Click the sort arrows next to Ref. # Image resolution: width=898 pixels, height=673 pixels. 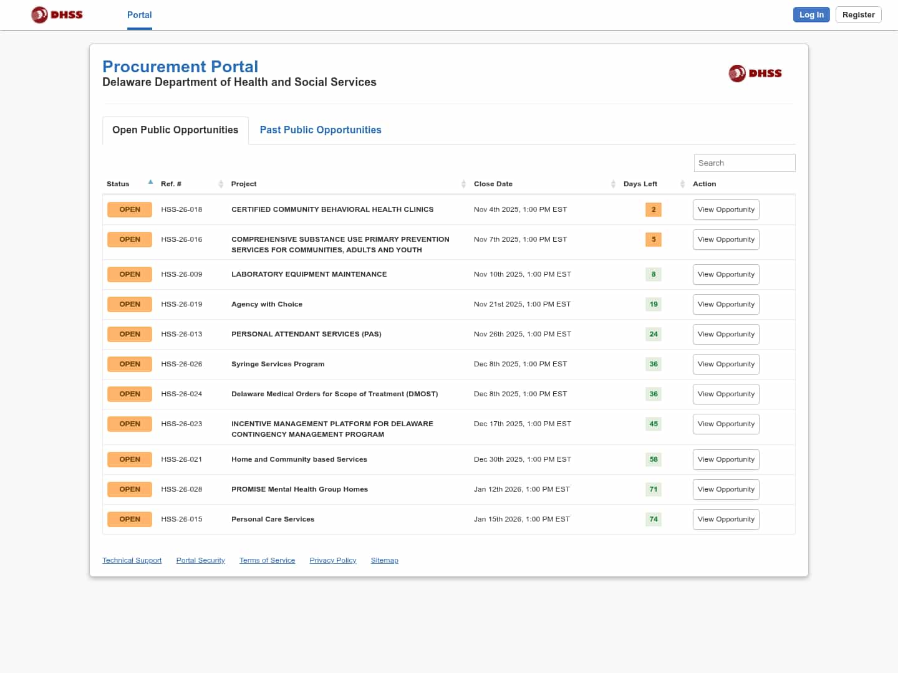(x=221, y=184)
